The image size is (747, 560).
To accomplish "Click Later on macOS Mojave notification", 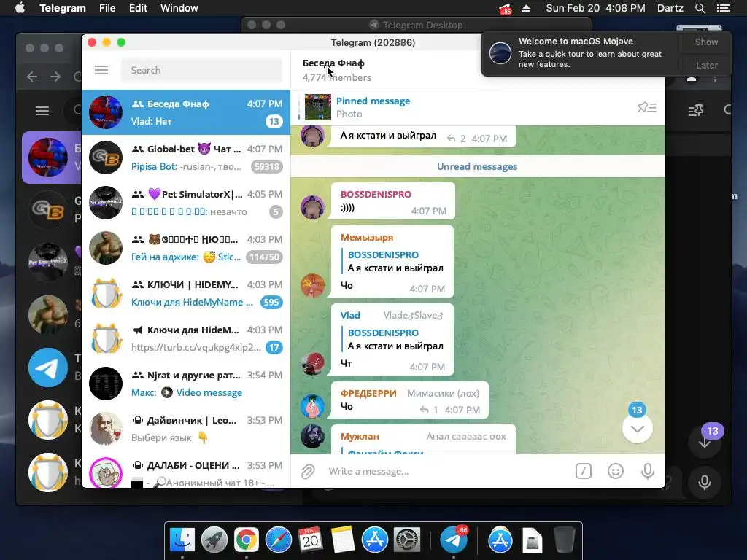I will click(x=706, y=65).
